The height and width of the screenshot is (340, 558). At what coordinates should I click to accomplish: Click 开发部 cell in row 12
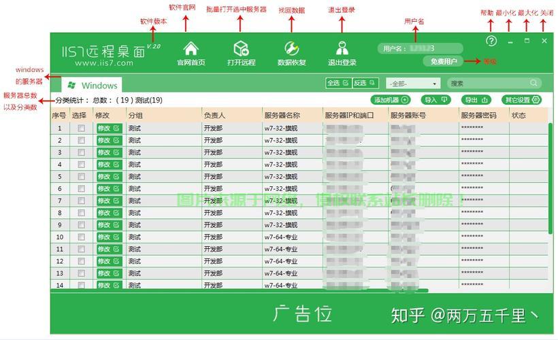click(213, 261)
